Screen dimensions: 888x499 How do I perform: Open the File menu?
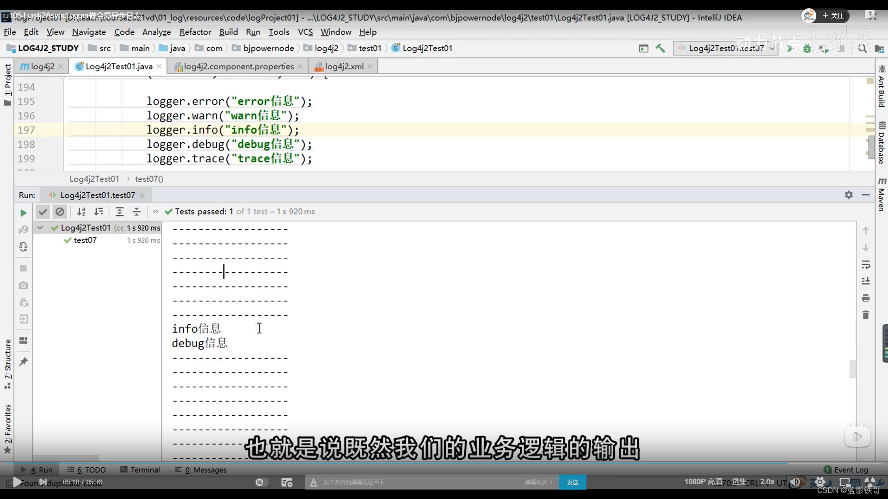pyautogui.click(x=10, y=32)
